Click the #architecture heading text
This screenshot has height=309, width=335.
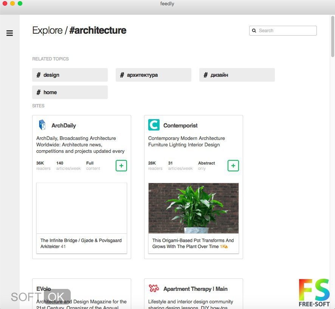(98, 30)
